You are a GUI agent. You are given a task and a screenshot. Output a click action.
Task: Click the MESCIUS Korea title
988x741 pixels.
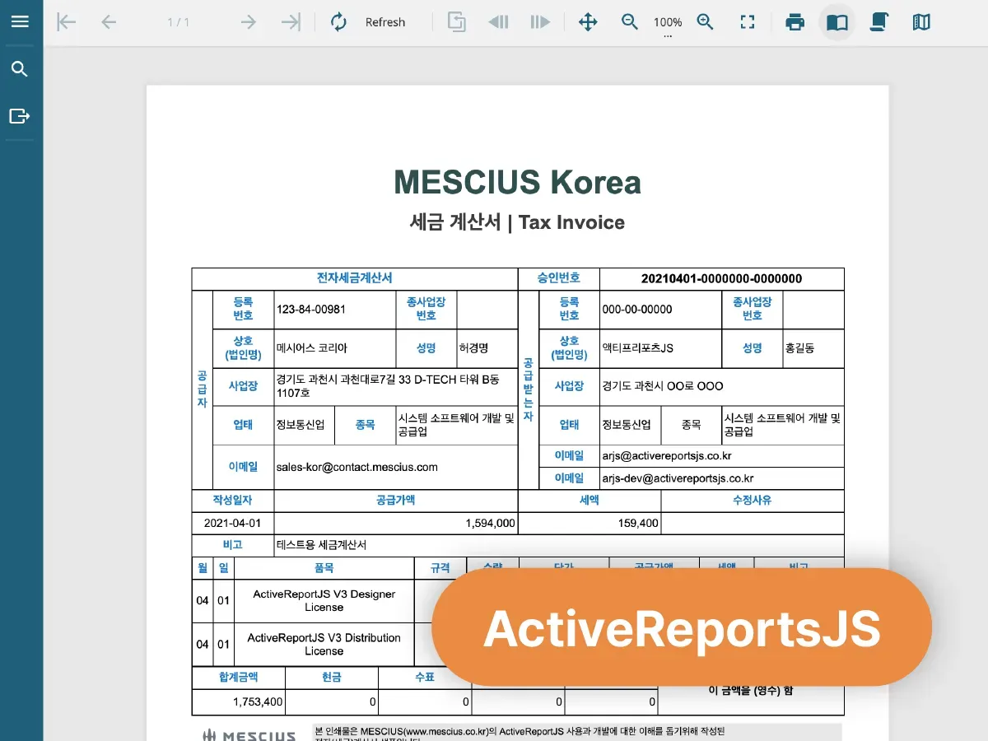[517, 182]
